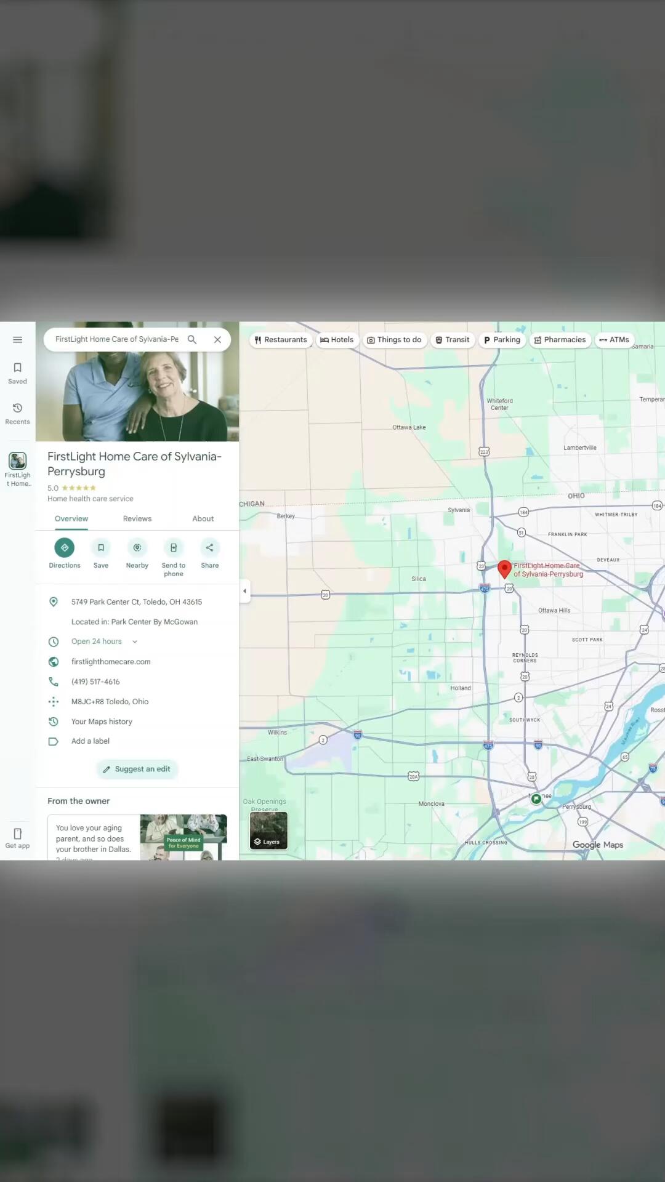Click the label tag icon
Screen dimensions: 665x1182
pos(54,741)
